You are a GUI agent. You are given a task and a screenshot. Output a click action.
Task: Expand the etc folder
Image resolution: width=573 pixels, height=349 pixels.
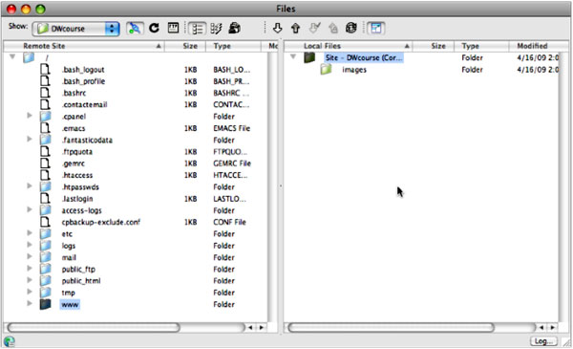30,233
